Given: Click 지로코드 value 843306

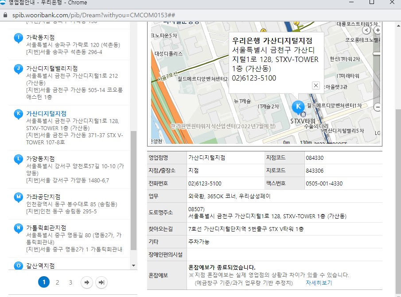Looking at the screenshot, I should click(315, 170).
